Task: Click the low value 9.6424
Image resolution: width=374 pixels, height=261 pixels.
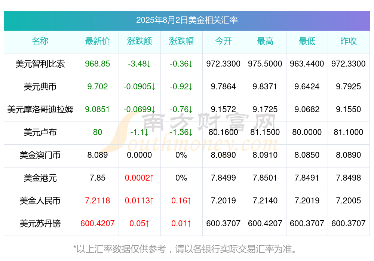Action: [307, 86]
